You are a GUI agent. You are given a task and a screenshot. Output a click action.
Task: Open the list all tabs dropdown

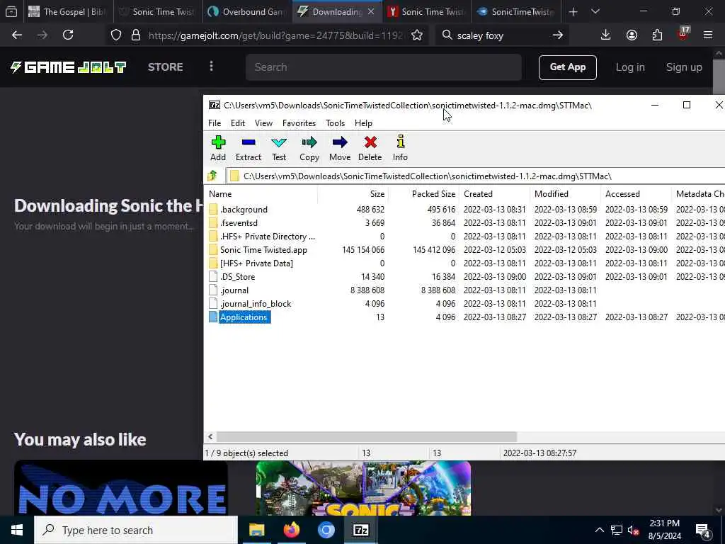click(x=595, y=11)
